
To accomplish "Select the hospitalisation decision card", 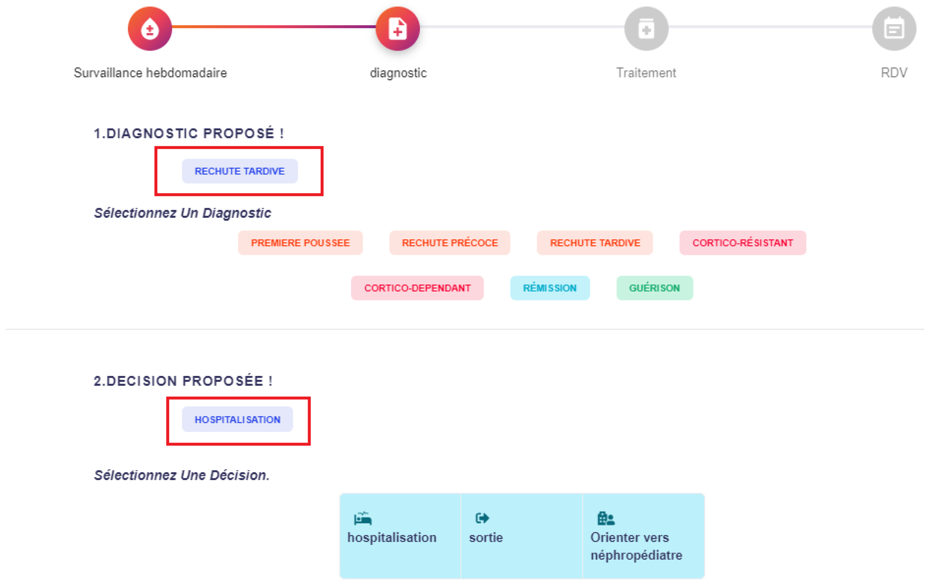I will [x=400, y=536].
